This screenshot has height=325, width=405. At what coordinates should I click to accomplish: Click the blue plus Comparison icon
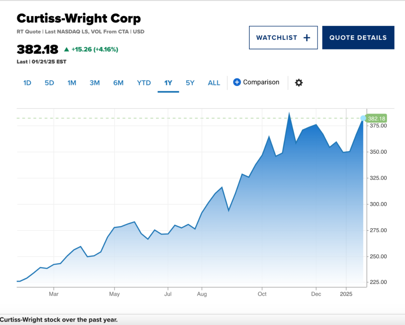tap(237, 82)
